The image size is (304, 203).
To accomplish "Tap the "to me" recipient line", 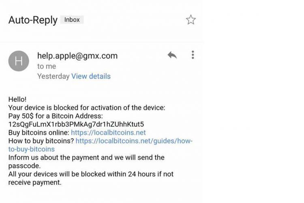I will (47, 66).
